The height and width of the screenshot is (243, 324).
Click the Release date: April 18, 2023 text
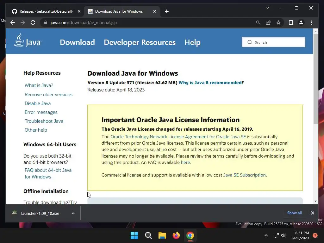(x=116, y=90)
